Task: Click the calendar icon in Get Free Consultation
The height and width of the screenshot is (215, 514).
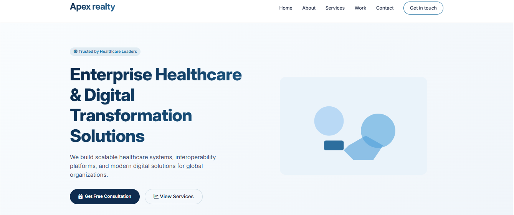Action: (80, 197)
